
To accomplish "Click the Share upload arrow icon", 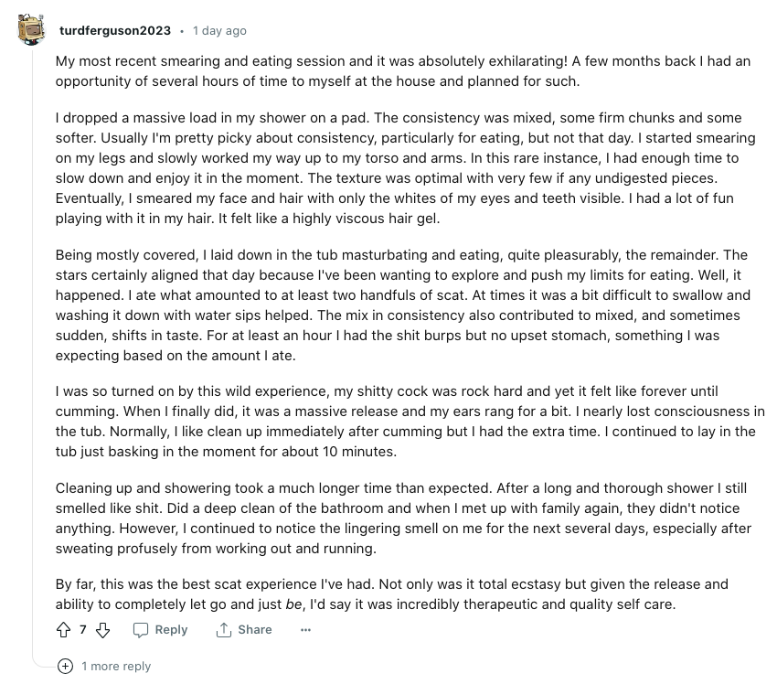I will 223,630.
